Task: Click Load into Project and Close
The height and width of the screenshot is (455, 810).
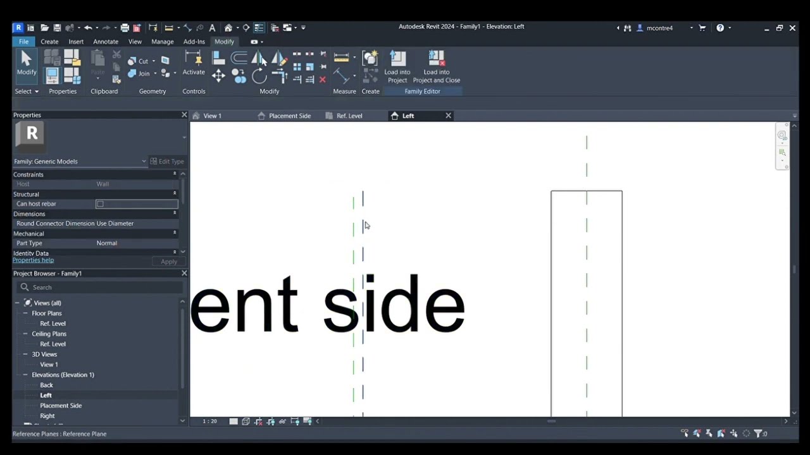Action: click(x=437, y=66)
